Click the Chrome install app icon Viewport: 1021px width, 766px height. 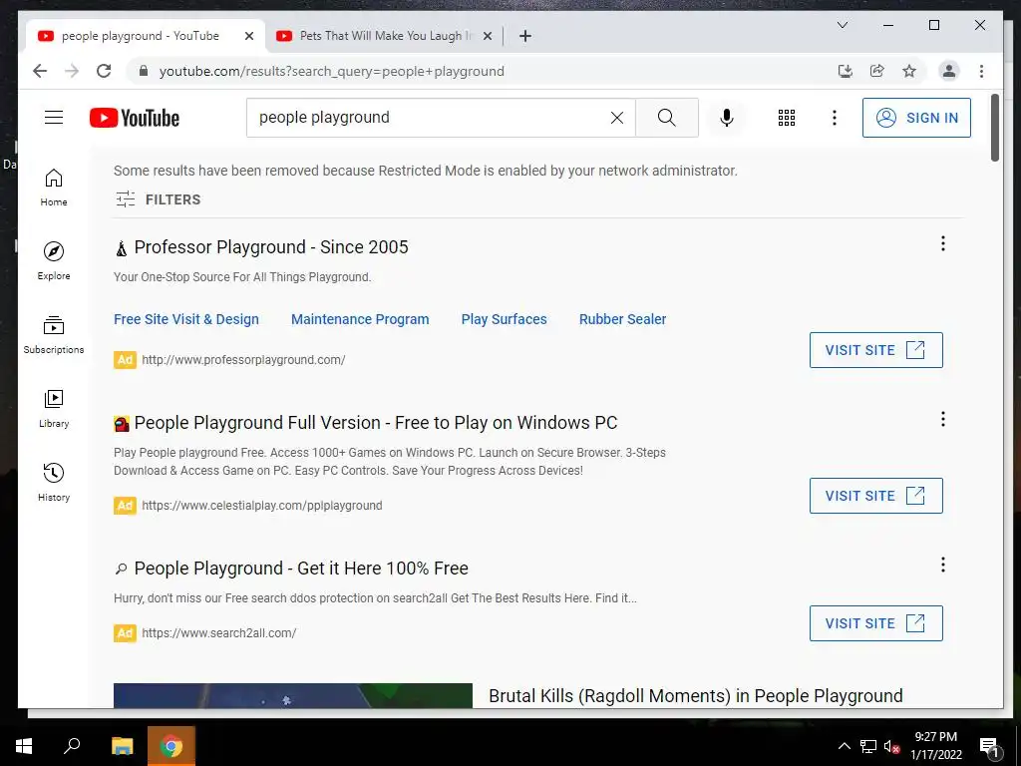tap(846, 71)
